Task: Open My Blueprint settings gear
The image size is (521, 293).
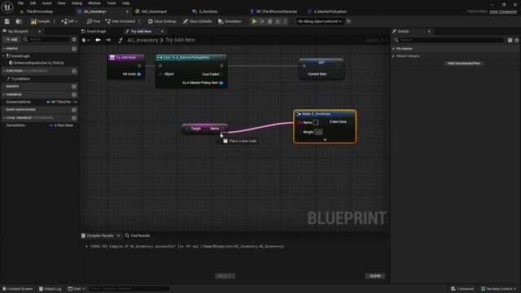Action: 74,39
